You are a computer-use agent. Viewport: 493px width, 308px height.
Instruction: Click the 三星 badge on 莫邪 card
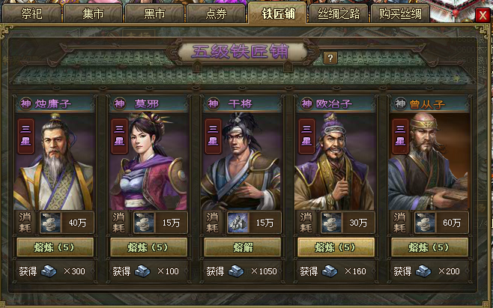pyautogui.click(x=119, y=136)
